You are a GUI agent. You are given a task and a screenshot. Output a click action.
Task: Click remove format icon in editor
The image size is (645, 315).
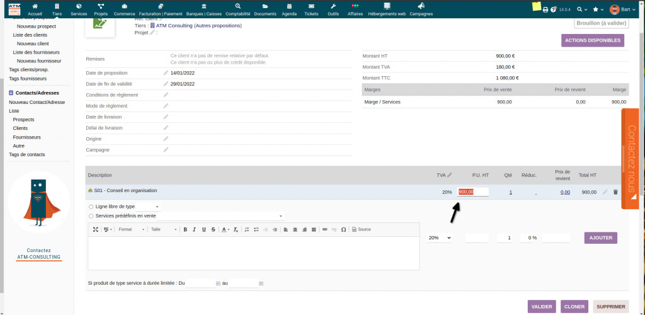[236, 229]
